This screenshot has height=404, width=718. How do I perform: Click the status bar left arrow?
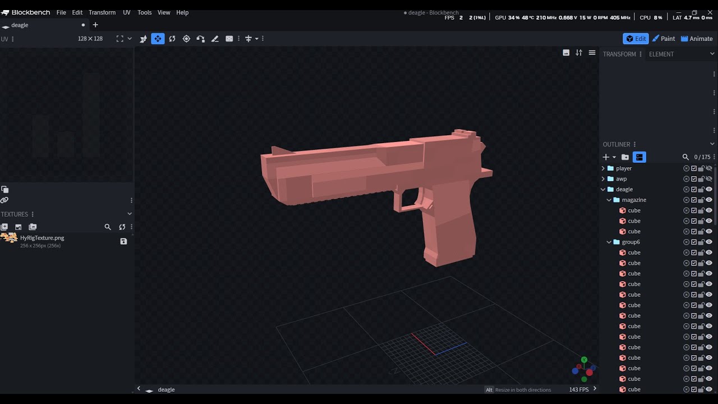click(x=139, y=389)
